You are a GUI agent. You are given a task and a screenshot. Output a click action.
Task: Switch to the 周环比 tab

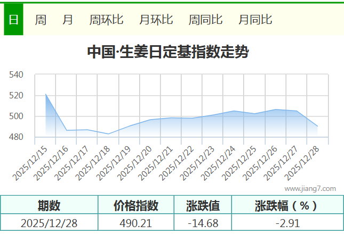[x=106, y=20]
